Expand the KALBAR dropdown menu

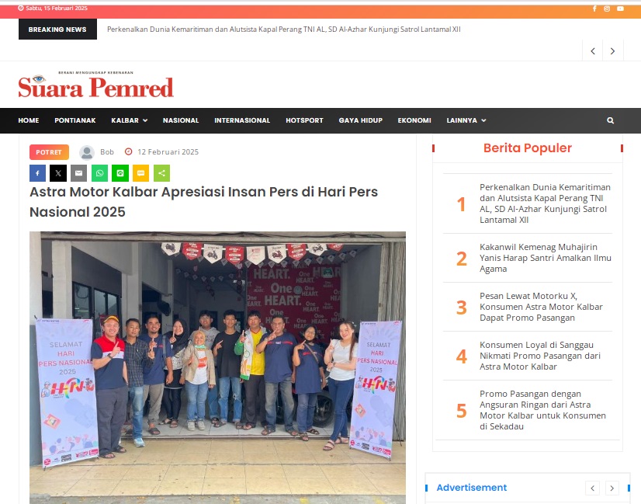(x=129, y=120)
